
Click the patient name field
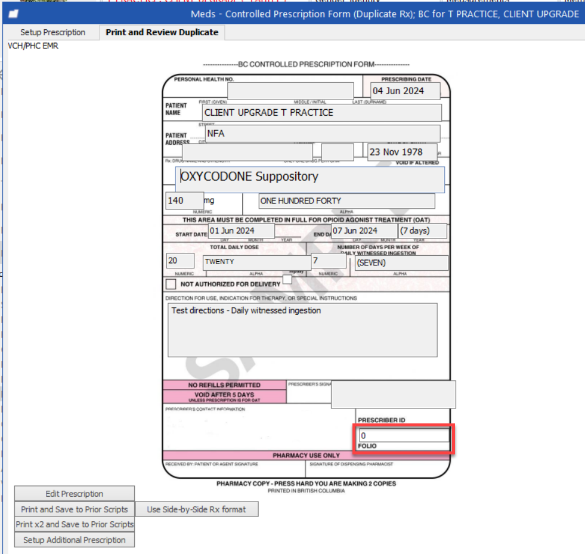(x=321, y=113)
